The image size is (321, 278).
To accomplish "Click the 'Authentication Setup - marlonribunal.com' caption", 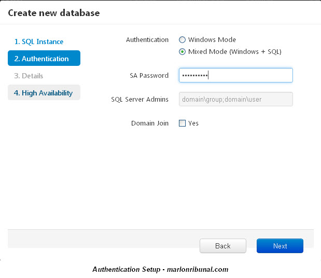I will click(x=160, y=270).
